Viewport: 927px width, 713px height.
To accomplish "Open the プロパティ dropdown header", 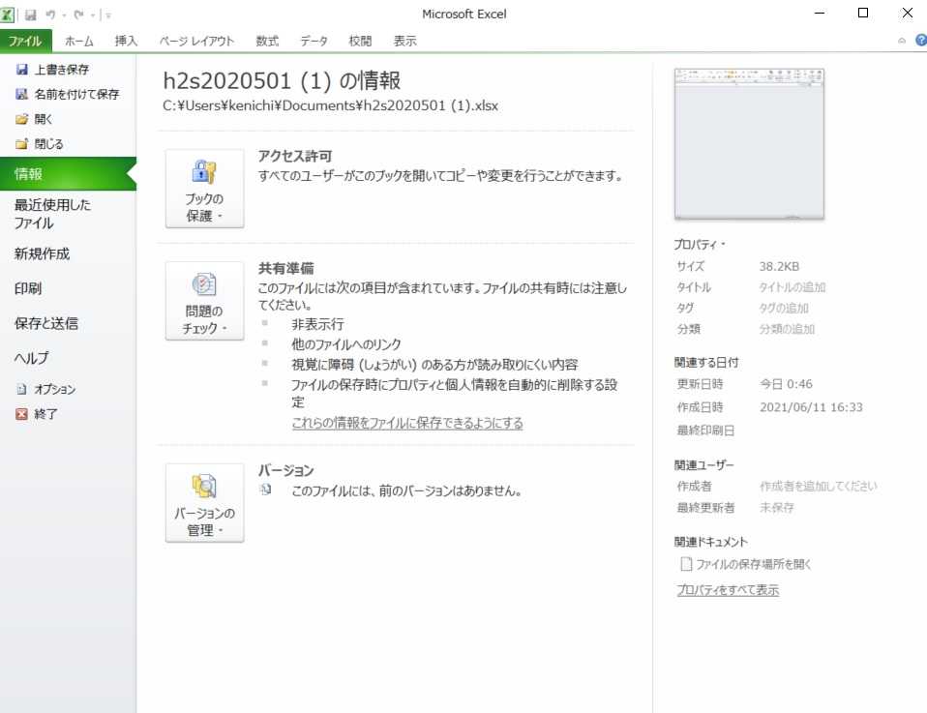I will pyautogui.click(x=700, y=245).
